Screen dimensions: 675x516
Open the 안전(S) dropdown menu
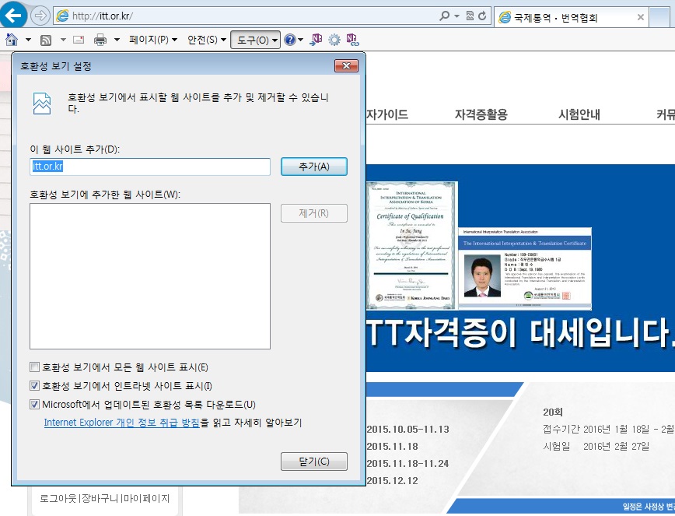pos(207,40)
